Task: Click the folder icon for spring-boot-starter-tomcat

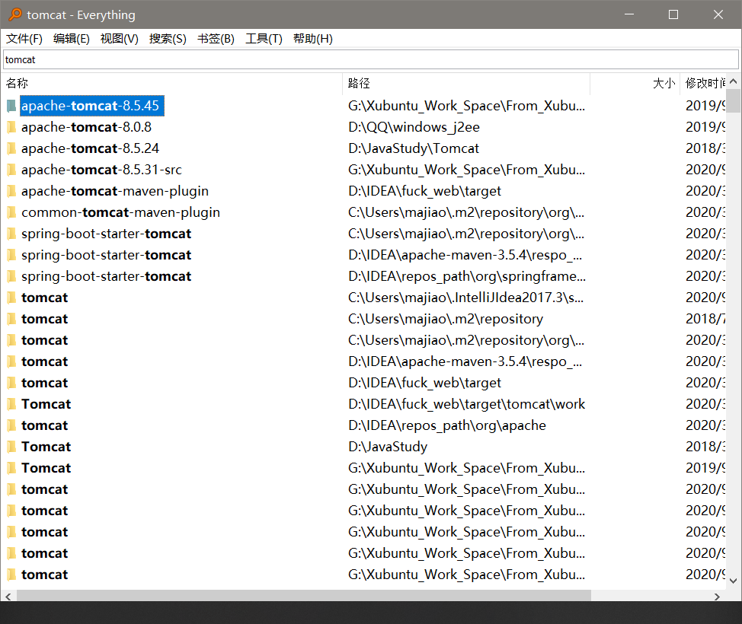Action: coord(11,233)
